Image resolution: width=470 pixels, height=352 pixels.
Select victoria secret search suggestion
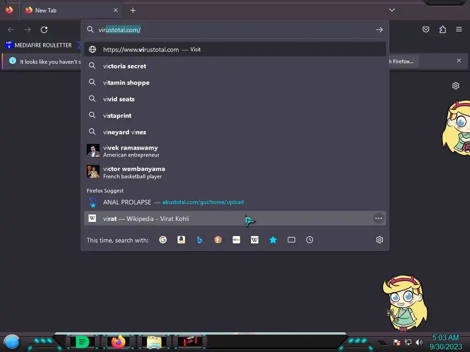235,66
